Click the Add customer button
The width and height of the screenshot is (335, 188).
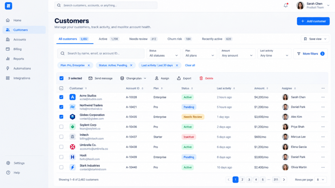pyautogui.click(x=313, y=21)
